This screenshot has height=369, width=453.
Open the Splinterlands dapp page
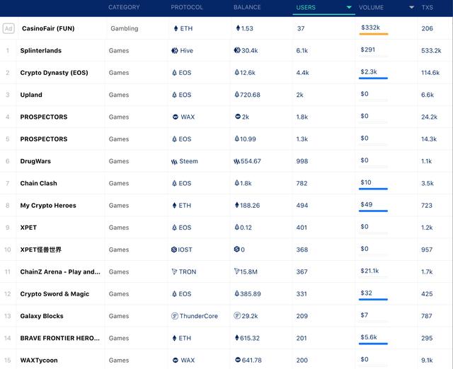[41, 50]
